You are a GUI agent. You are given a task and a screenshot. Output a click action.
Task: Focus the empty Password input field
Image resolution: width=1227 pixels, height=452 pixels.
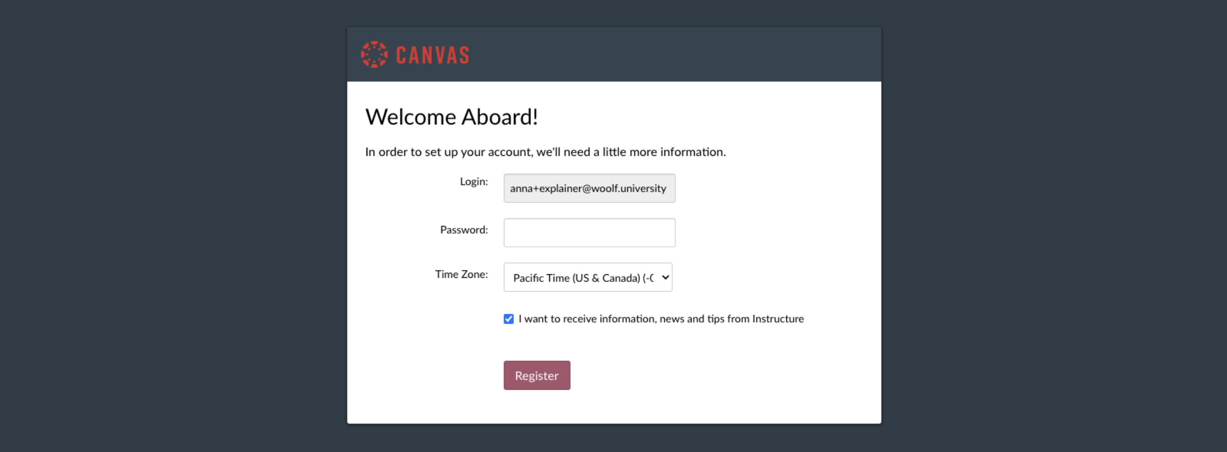[589, 233]
